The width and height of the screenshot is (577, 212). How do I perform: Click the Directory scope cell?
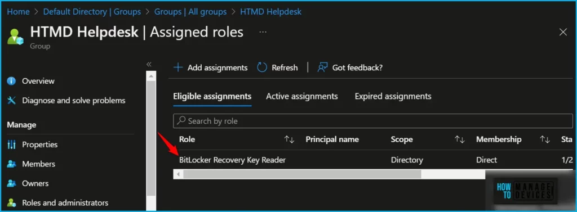point(407,160)
